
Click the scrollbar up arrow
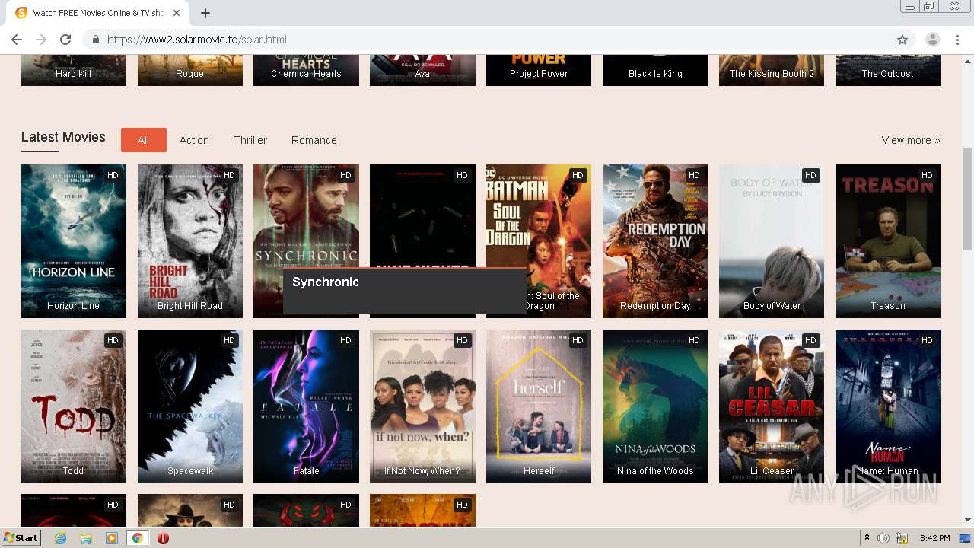click(968, 60)
